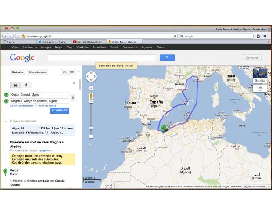Click step 1 Prendre la direction nord-est
The image size is (272, 215).
pyautogui.click(x=37, y=183)
